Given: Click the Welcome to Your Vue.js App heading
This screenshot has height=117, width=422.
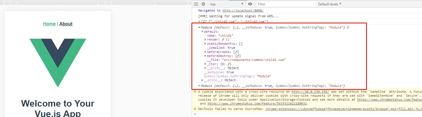Looking at the screenshot, I should [58, 109].
